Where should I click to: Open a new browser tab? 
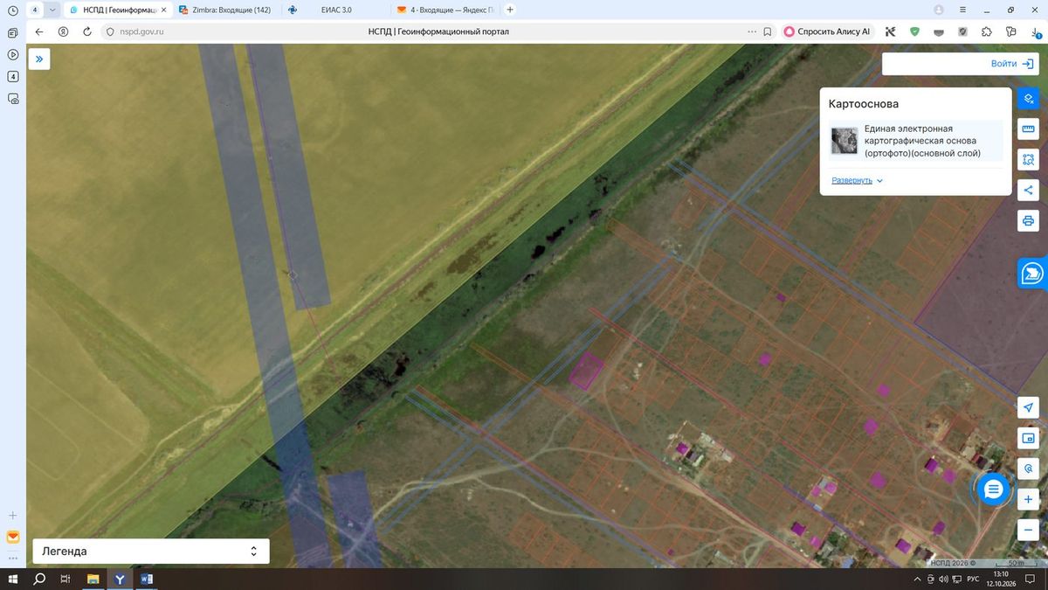coord(510,10)
